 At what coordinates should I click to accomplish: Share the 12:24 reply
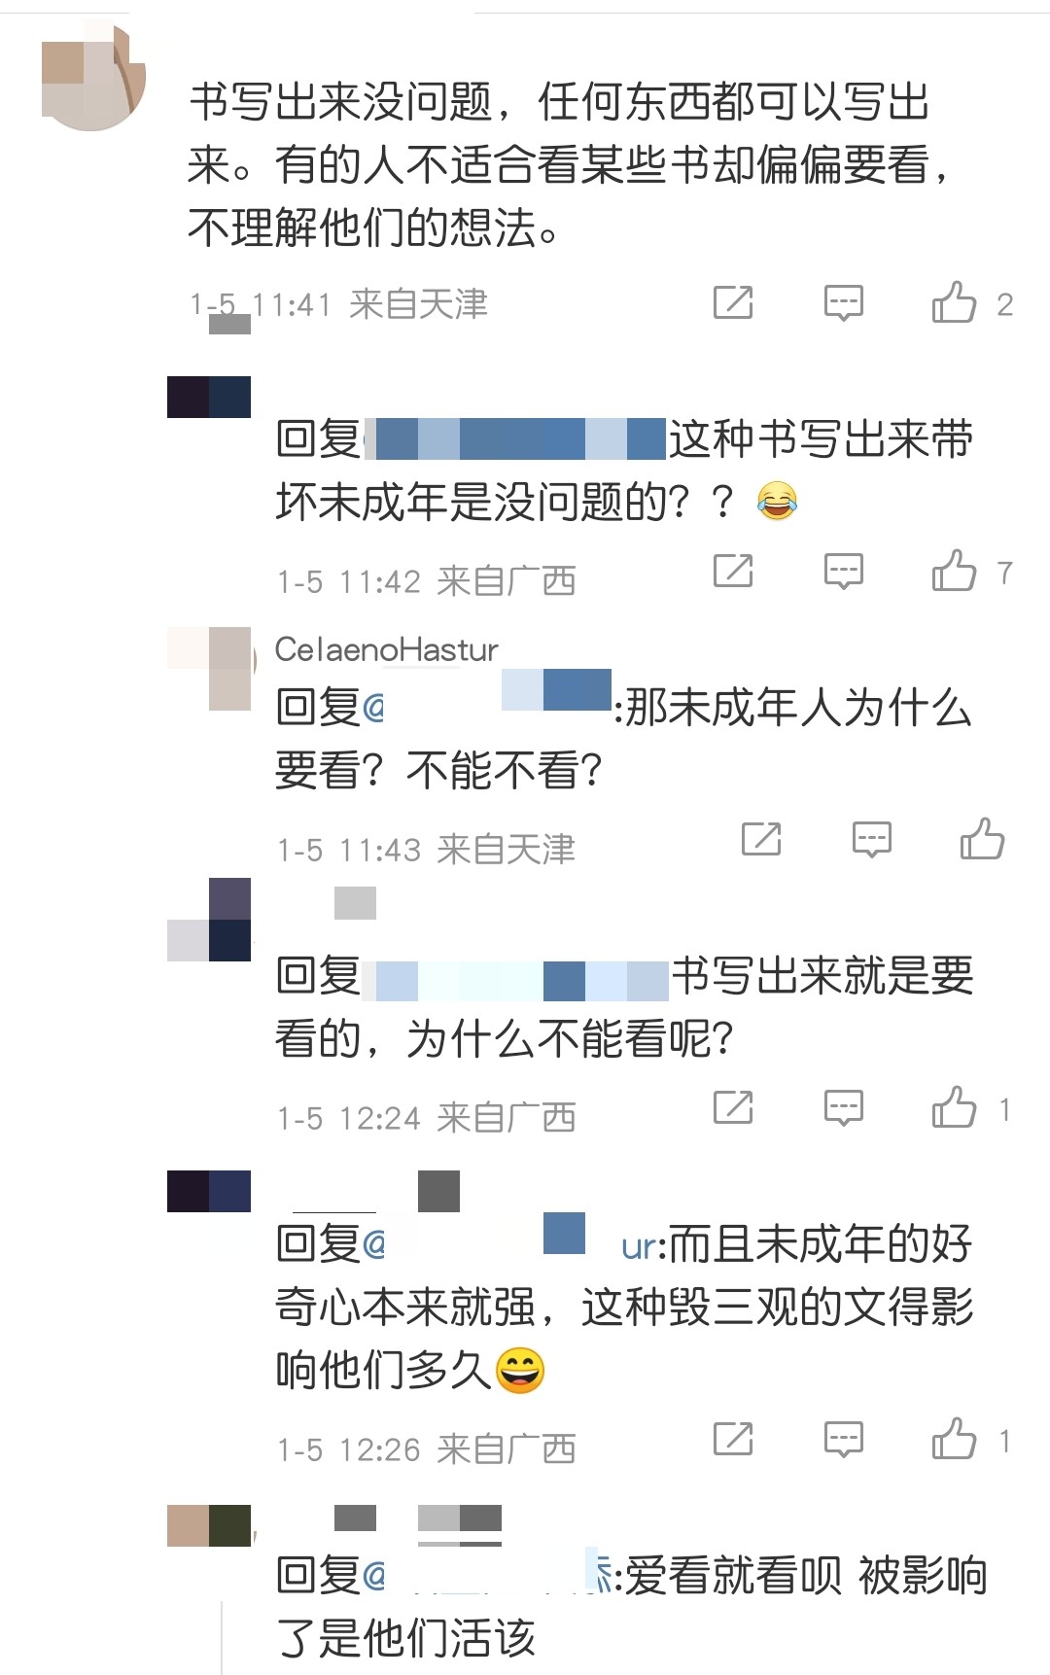pos(733,1107)
